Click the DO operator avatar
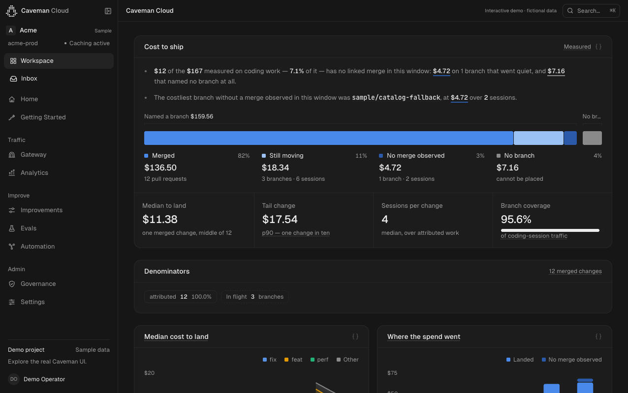 click(x=14, y=379)
